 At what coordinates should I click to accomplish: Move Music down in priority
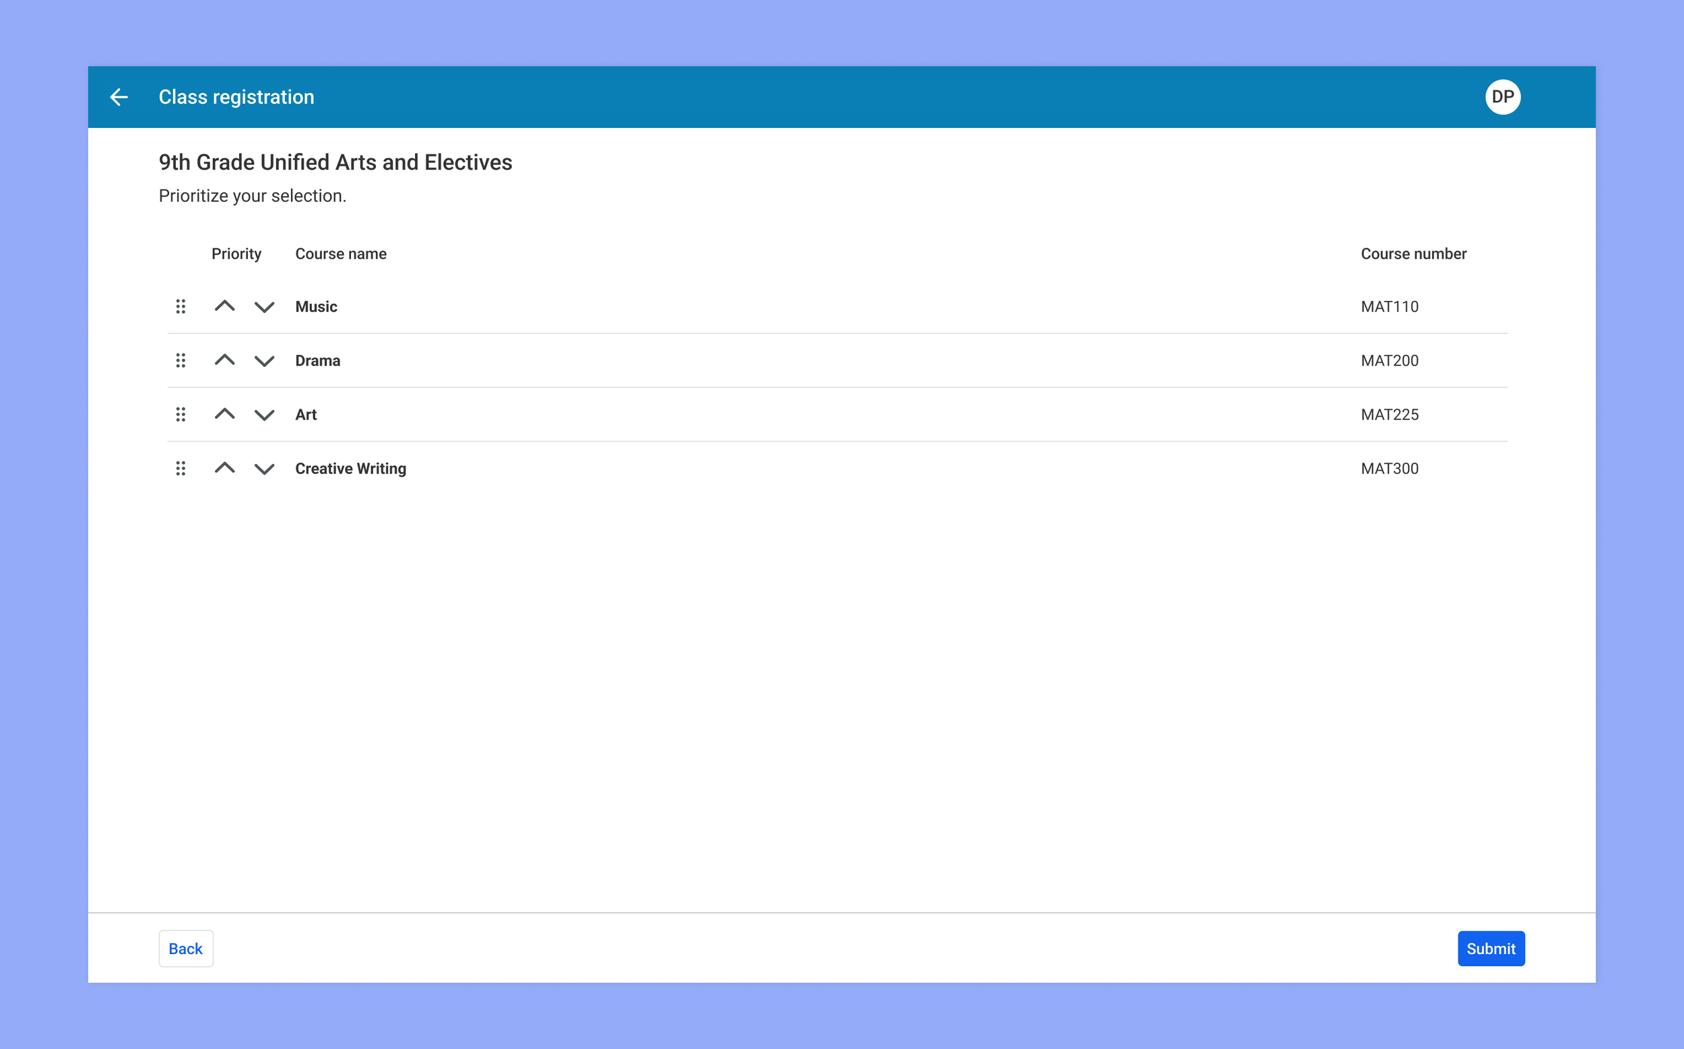point(265,307)
